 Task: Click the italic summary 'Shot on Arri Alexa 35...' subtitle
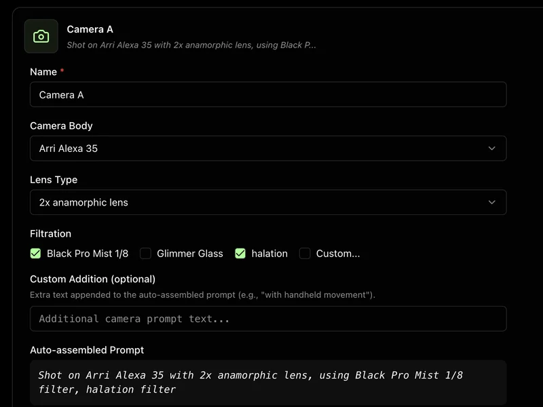pos(191,45)
